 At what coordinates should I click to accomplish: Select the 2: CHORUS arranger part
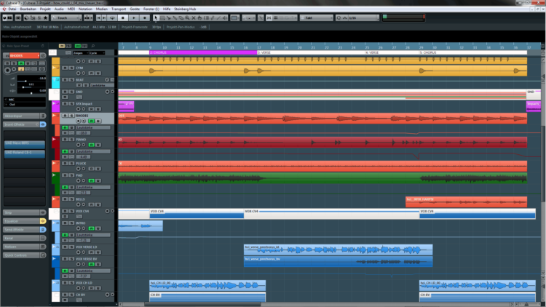[203, 52]
